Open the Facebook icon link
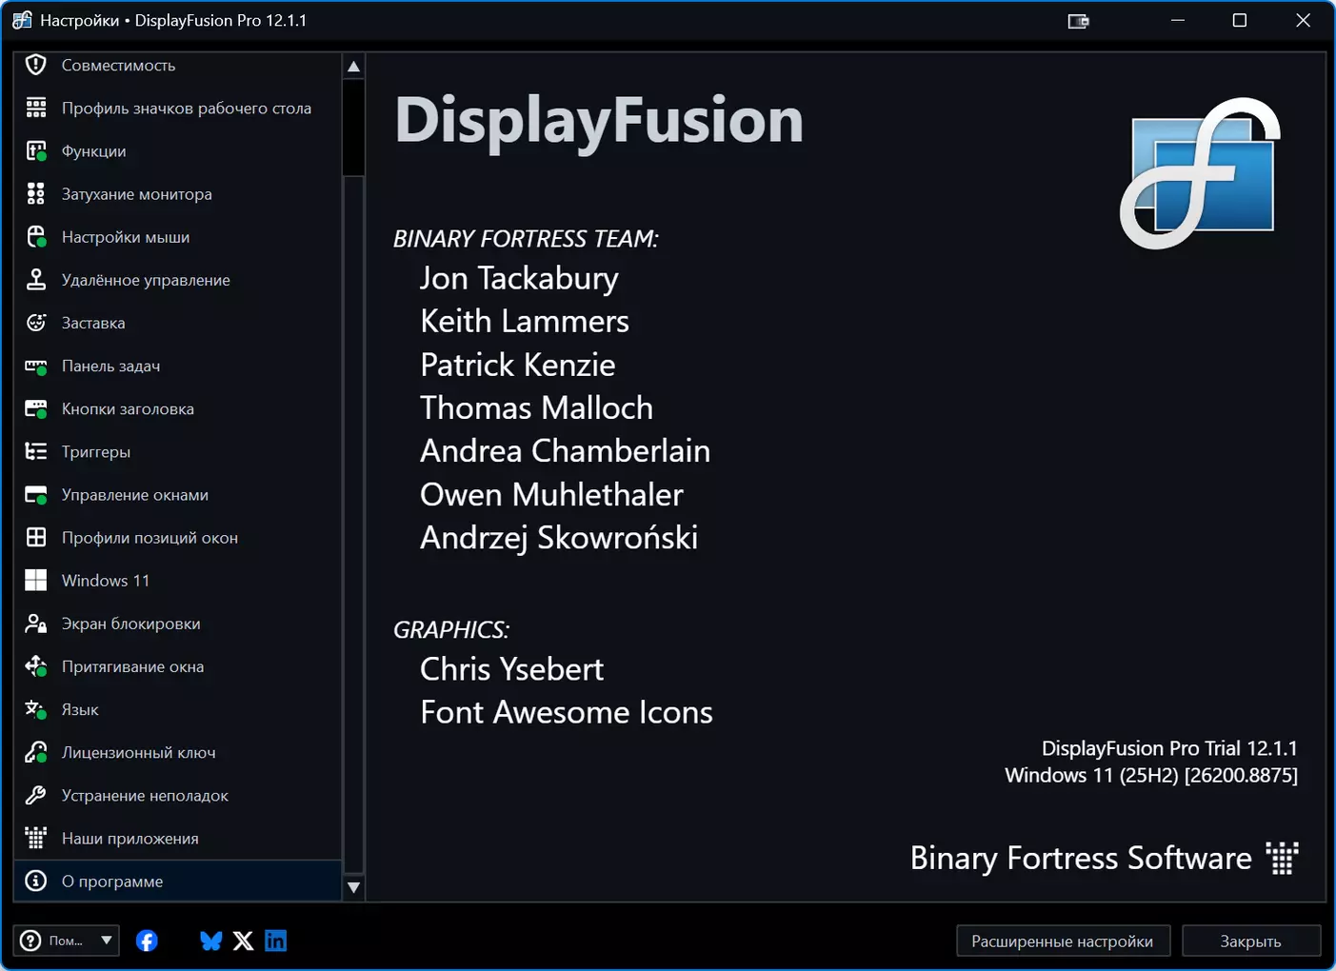The height and width of the screenshot is (971, 1336). click(147, 941)
